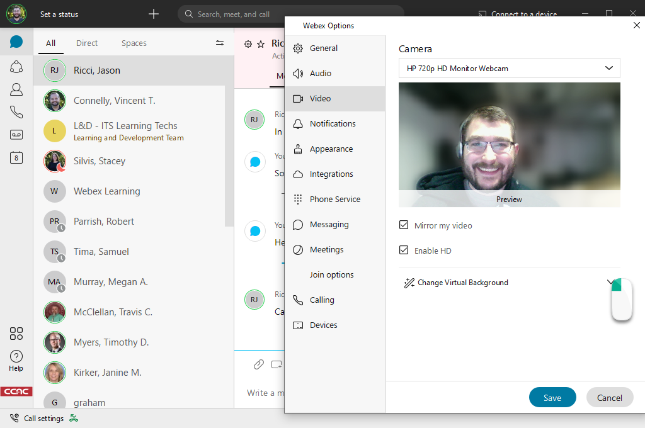Toggle the Enable HD checkbox
Viewport: 645px width, 428px height.
pyautogui.click(x=404, y=250)
